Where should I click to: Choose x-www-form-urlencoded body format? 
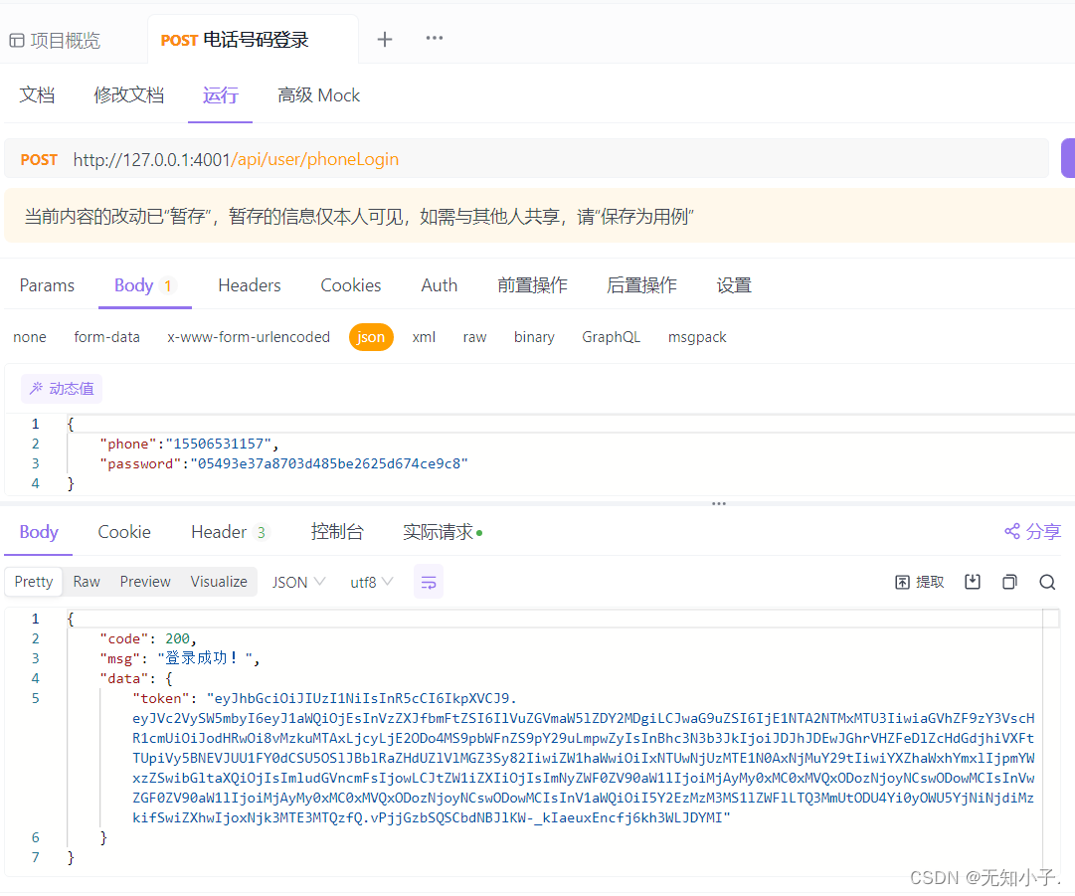click(x=248, y=337)
